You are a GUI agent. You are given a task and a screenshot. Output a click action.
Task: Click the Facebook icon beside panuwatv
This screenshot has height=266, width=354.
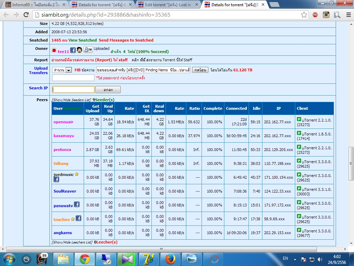pyautogui.click(x=77, y=204)
